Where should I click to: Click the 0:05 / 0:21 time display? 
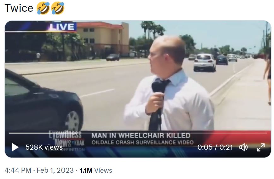[x=215, y=147]
